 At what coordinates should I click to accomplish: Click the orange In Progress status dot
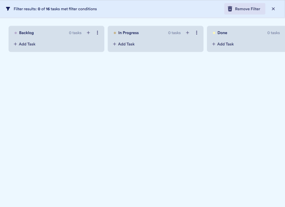115,33
